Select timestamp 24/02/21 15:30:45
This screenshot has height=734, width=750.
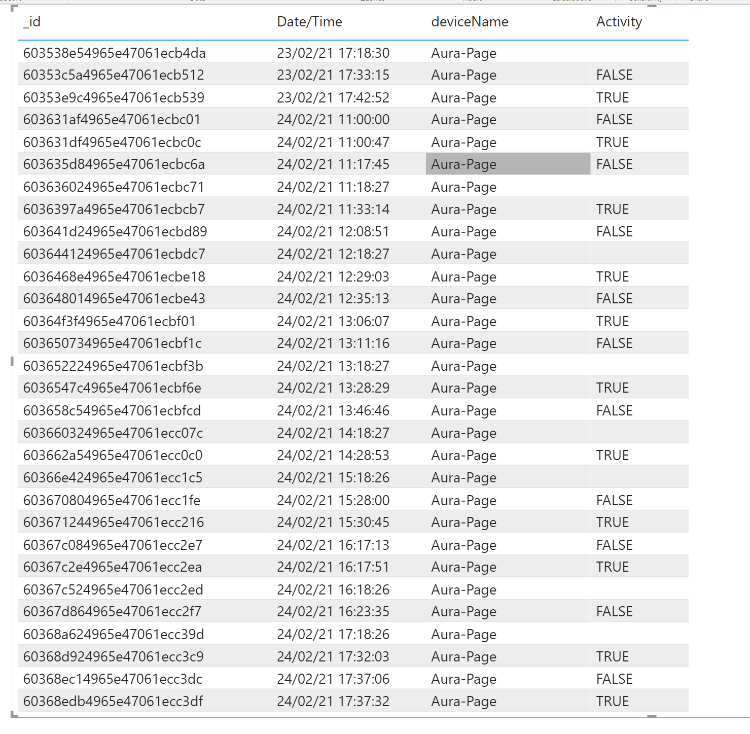click(333, 522)
